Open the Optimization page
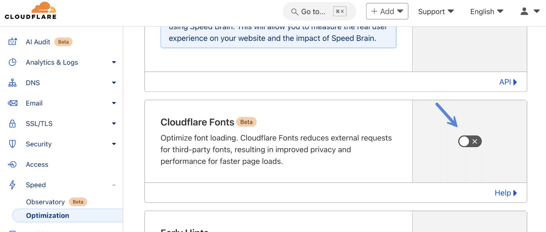 pos(48,215)
